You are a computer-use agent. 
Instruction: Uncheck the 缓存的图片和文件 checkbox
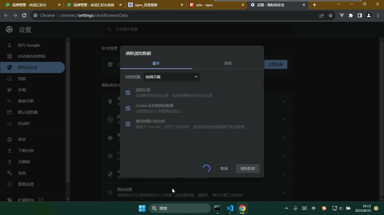pos(128,124)
